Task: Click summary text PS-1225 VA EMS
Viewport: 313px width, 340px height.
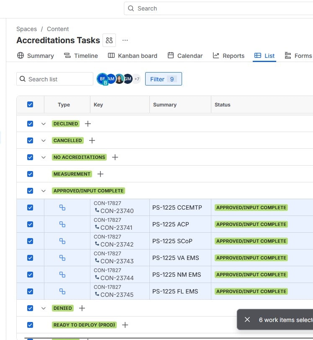Action: click(x=176, y=258)
